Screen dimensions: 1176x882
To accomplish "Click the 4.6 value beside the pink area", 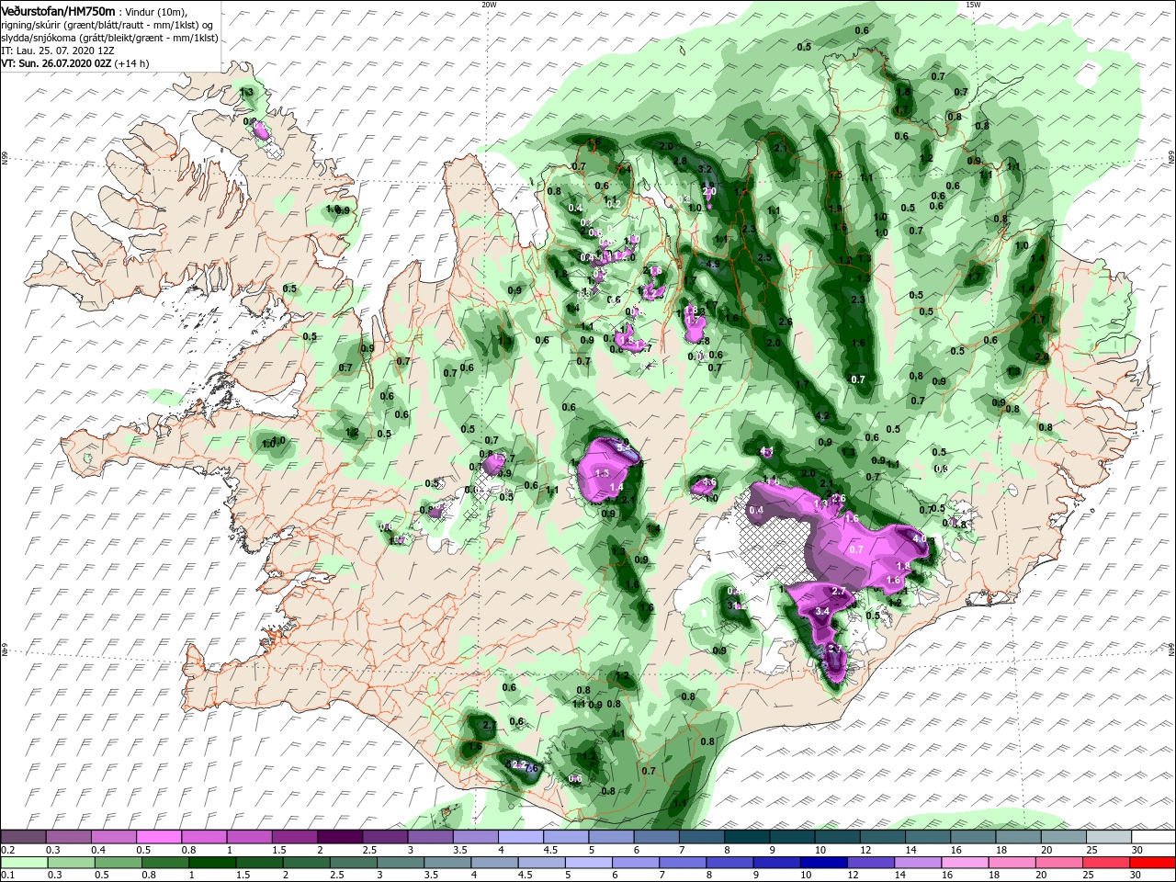I will pos(709,482).
